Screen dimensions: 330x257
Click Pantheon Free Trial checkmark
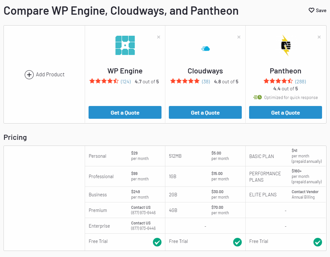318,242
